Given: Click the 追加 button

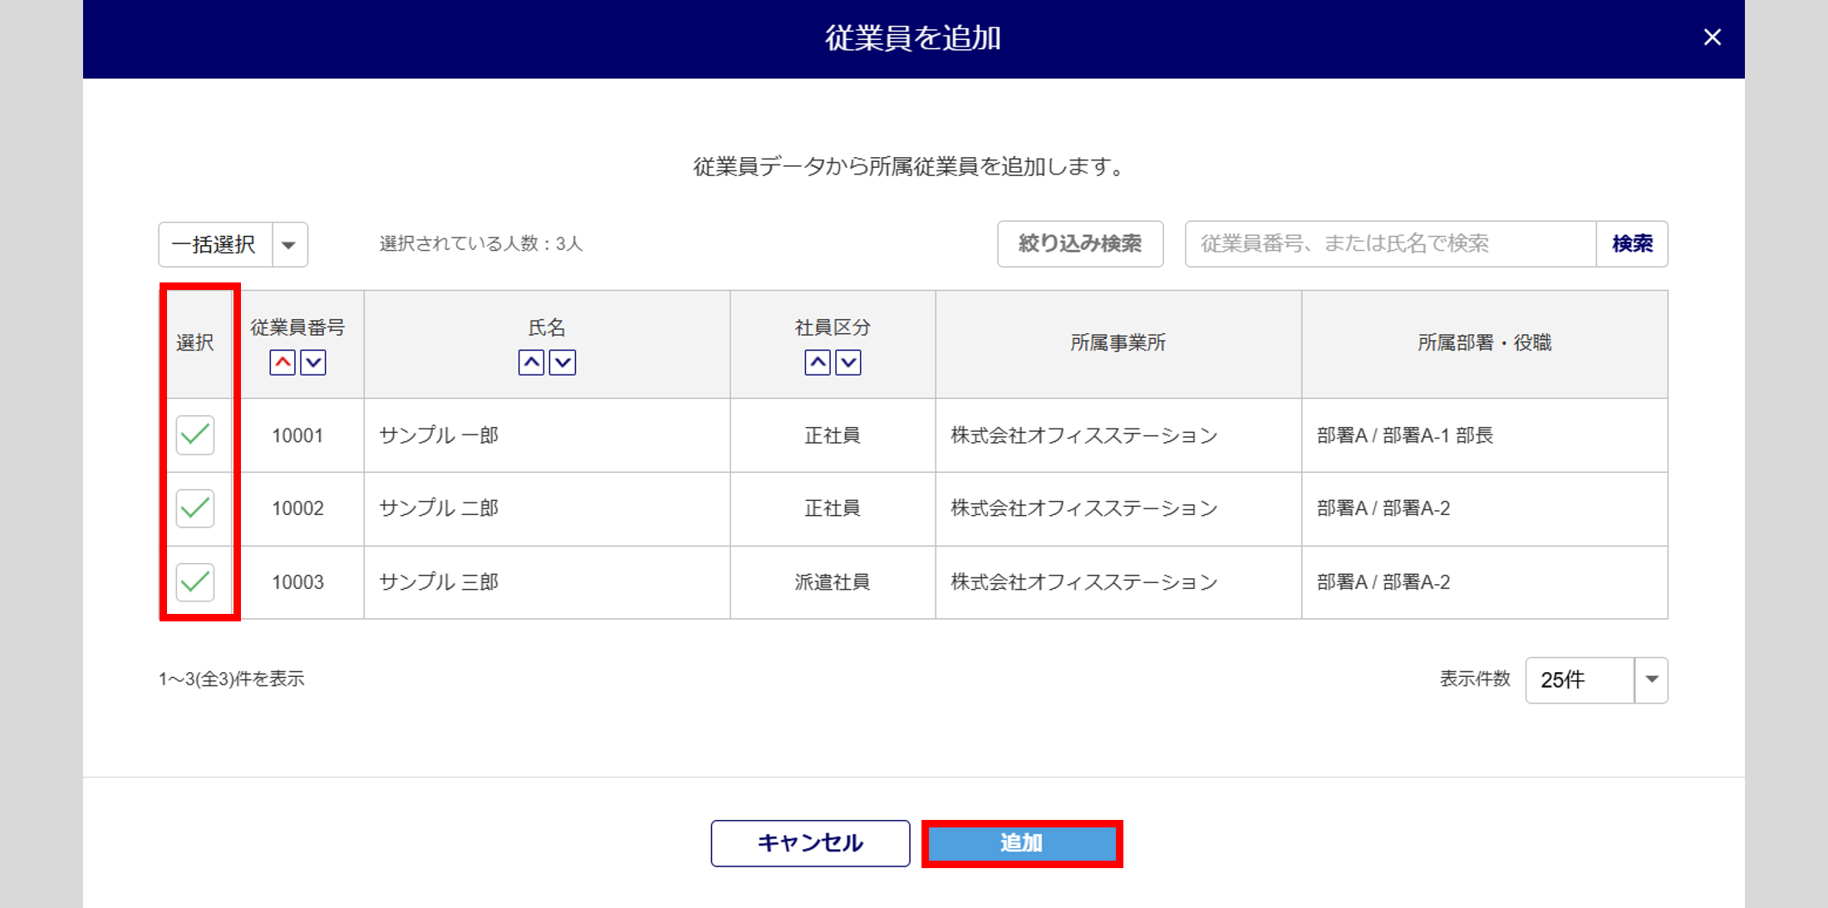Looking at the screenshot, I should 1021,843.
